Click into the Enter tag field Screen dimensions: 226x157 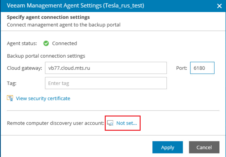coord(106,84)
